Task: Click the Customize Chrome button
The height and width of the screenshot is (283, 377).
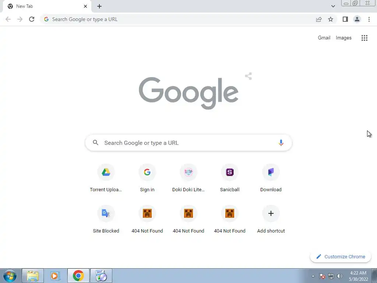Action: tap(341, 256)
